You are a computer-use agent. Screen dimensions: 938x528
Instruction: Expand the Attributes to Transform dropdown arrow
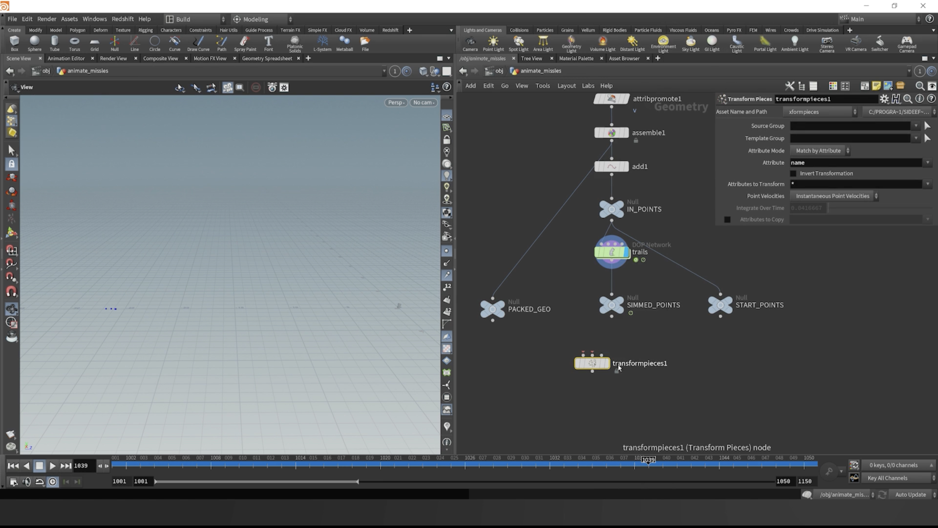927,184
